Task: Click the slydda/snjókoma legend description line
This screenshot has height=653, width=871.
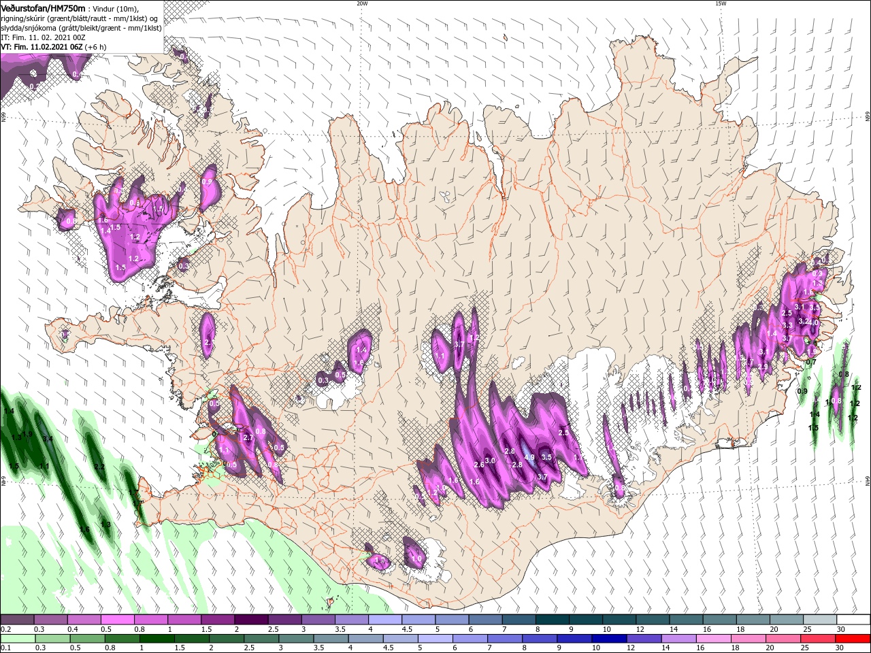Action: (x=80, y=28)
